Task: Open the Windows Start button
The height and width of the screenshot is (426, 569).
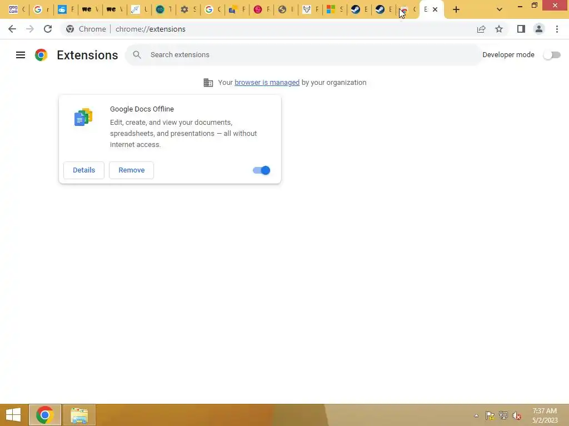Action: pos(13,415)
